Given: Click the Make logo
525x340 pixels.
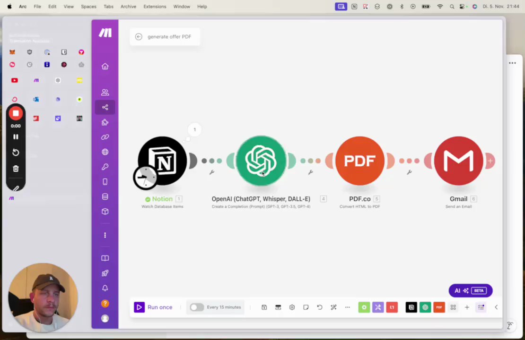Looking at the screenshot, I should coord(105,33).
